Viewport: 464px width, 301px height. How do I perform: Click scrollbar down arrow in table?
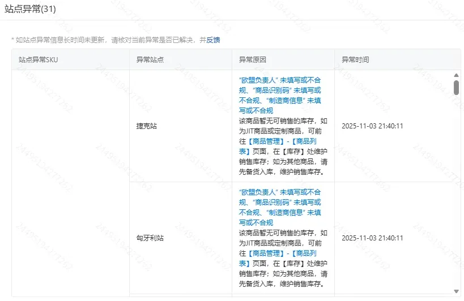(x=456, y=291)
